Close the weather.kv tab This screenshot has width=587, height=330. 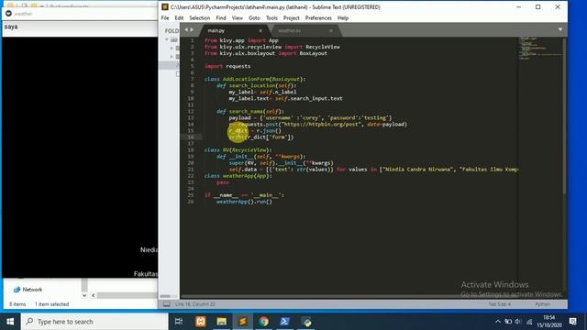(331, 30)
